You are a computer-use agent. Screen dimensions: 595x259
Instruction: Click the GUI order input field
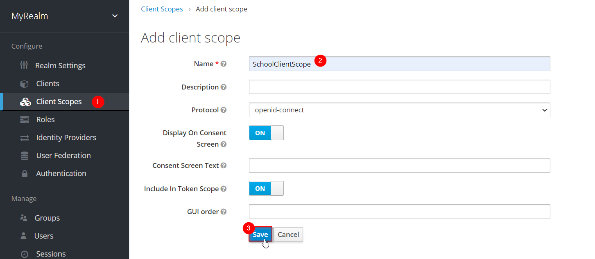pos(399,212)
